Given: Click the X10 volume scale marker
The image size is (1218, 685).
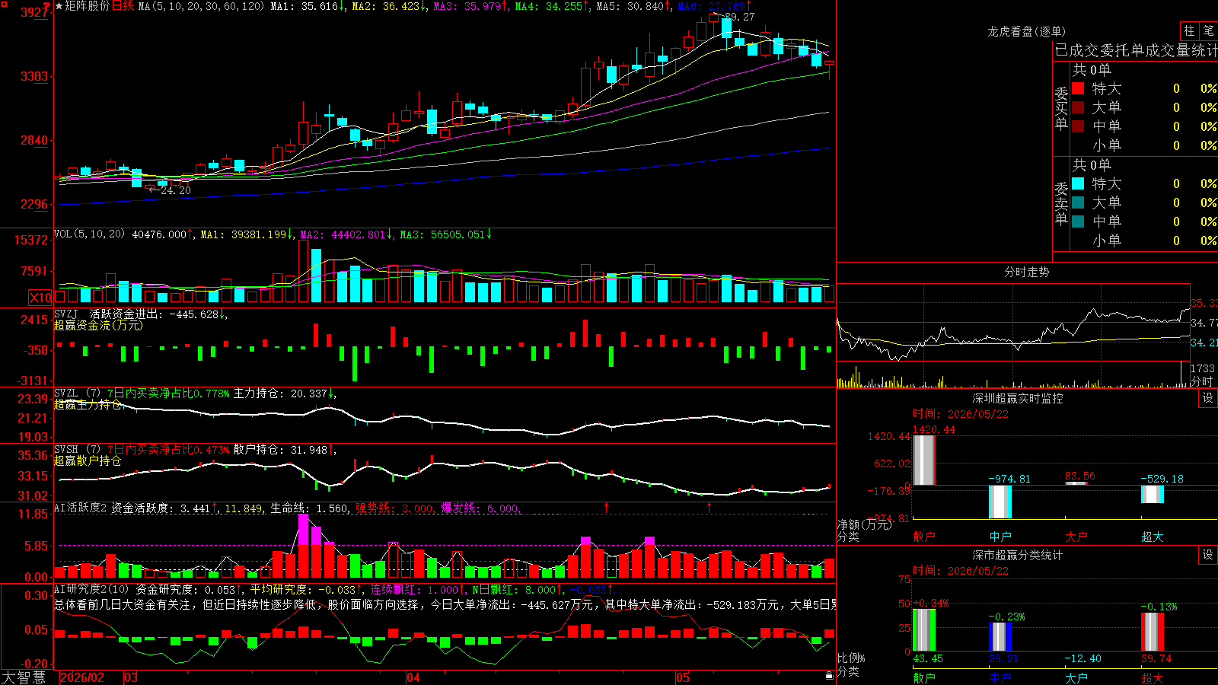Looking at the screenshot, I should coord(40,298).
